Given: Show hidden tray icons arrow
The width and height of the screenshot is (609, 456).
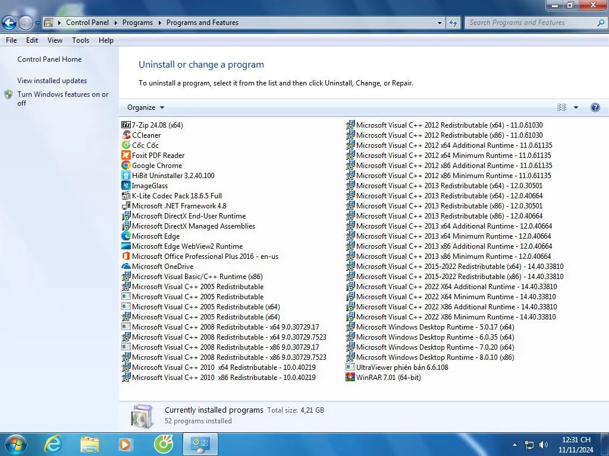Looking at the screenshot, I should [514, 445].
